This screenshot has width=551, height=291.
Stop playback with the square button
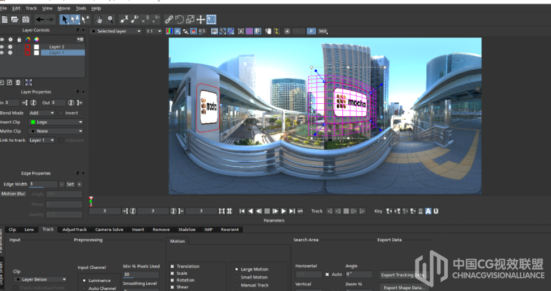267,211
